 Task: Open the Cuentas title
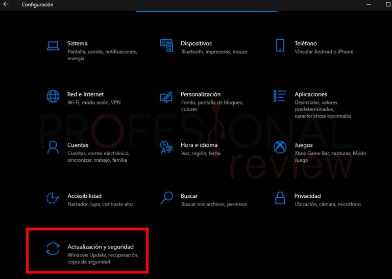coord(78,145)
